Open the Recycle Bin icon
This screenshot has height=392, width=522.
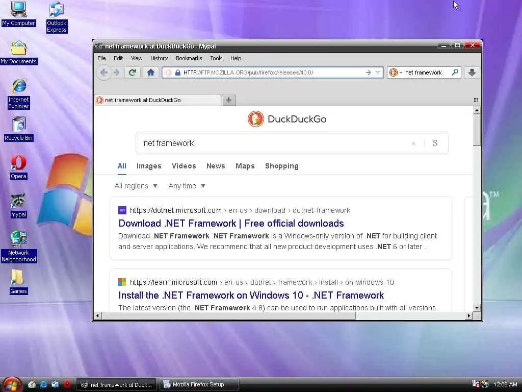pyautogui.click(x=19, y=129)
